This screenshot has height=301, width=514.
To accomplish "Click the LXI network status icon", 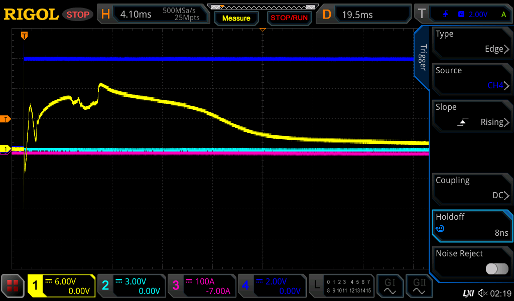I will [x=468, y=293].
